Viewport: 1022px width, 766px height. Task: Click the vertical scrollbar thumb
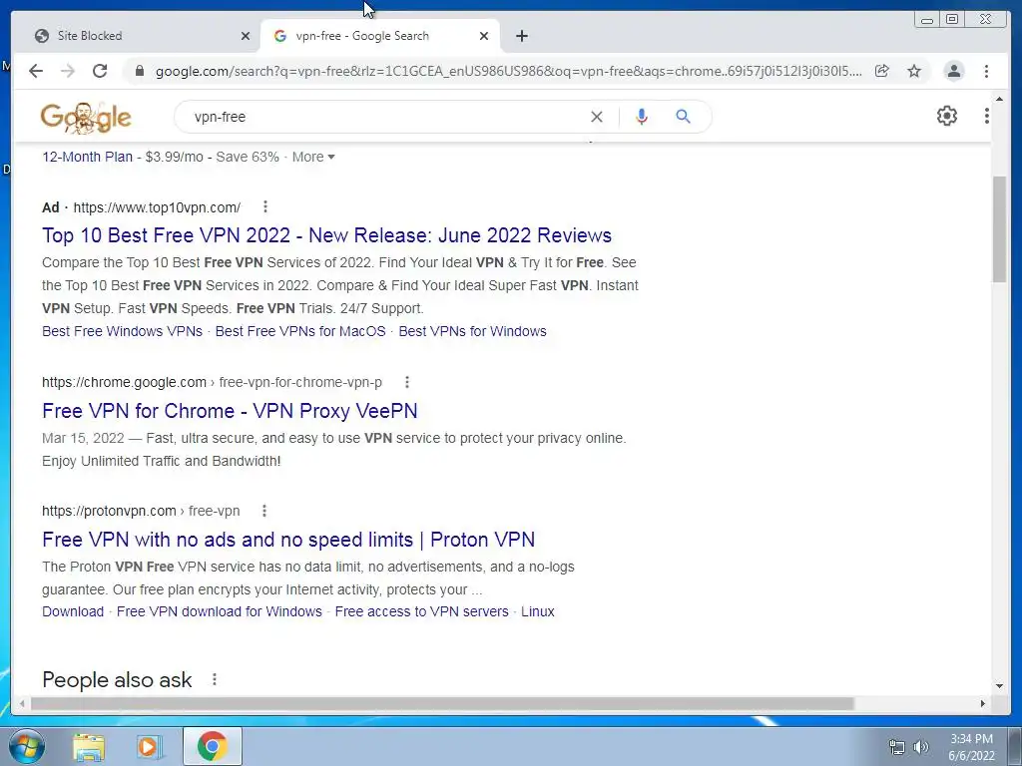point(999,228)
